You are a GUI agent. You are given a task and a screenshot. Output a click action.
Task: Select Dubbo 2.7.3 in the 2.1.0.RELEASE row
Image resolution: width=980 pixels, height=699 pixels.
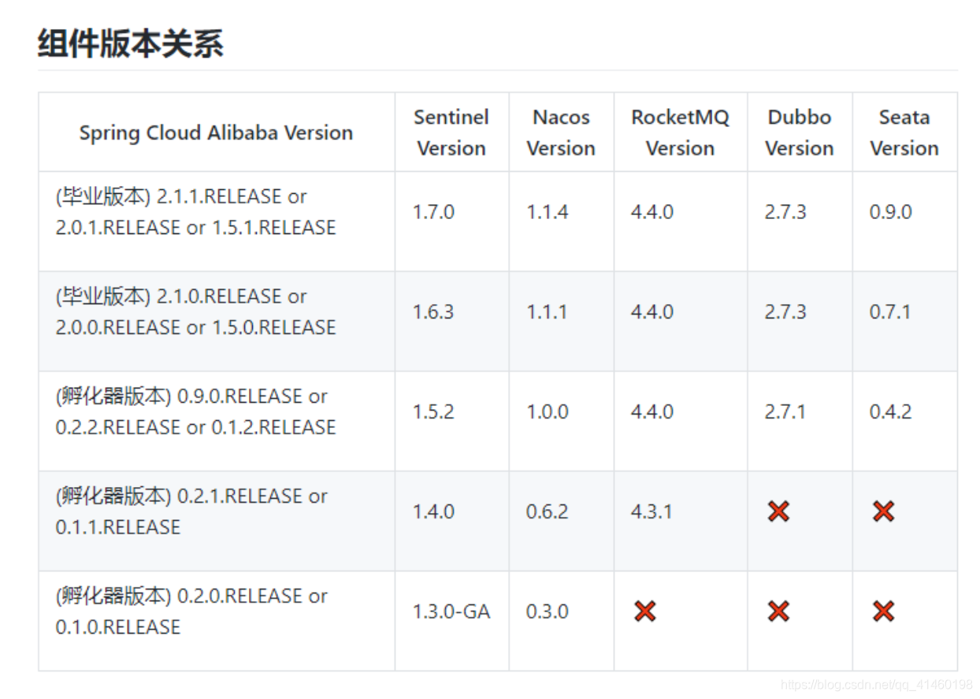click(x=785, y=312)
